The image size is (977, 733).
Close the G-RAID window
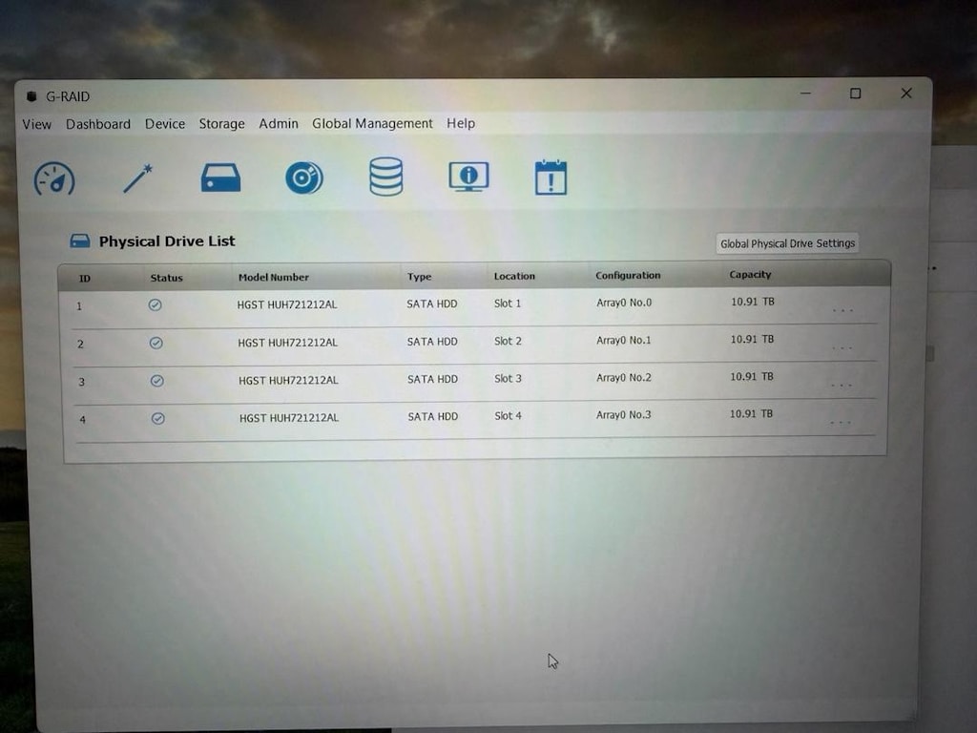tap(906, 93)
